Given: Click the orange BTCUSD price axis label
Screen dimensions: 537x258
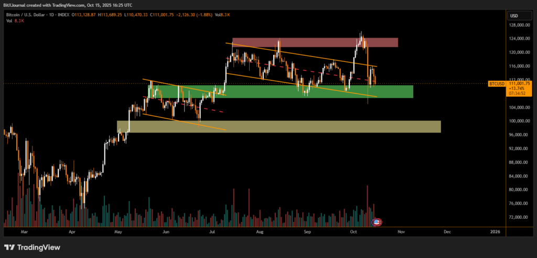Looking at the screenshot, I should pos(497,84).
